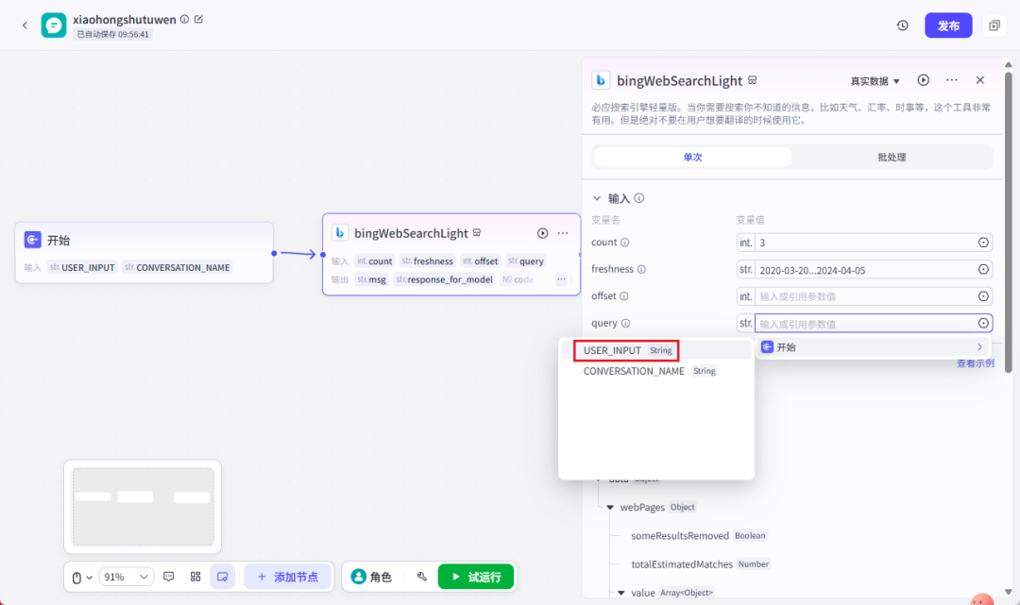The width and height of the screenshot is (1020, 605).
Task: Click the query input tag on canvas node
Action: (526, 261)
